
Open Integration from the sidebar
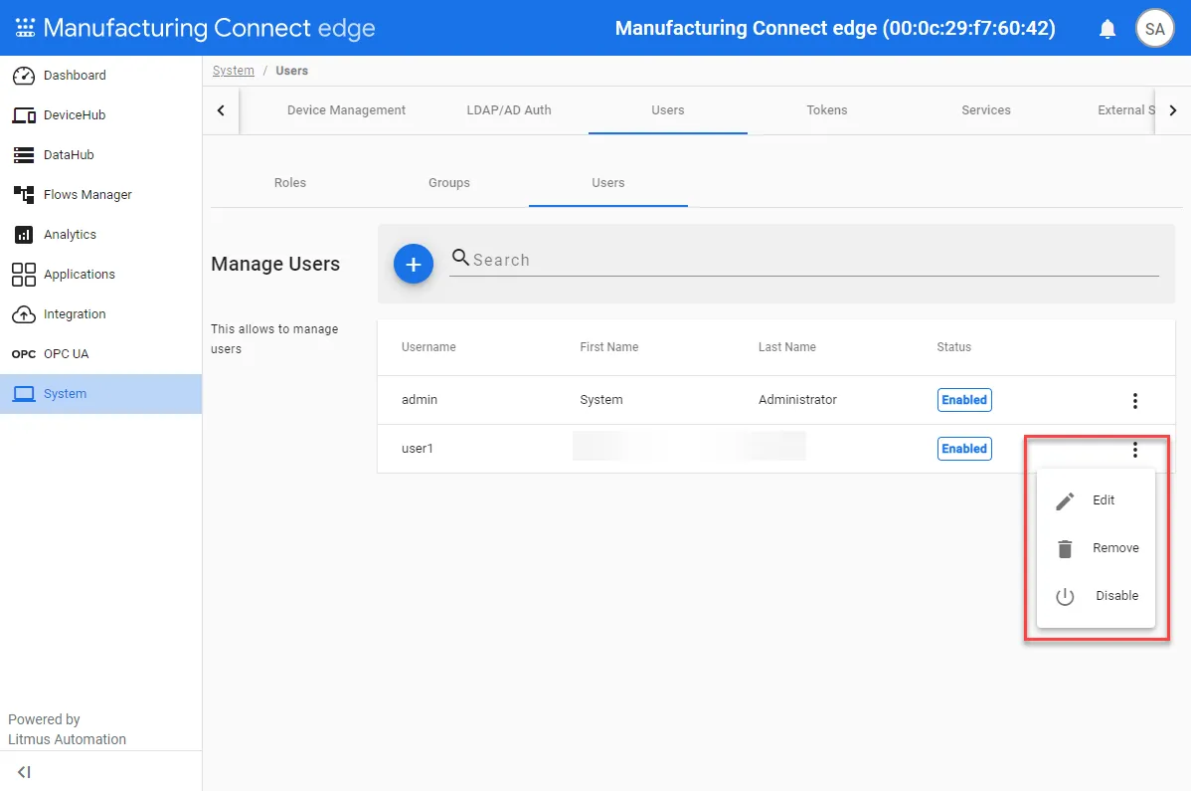click(101, 314)
